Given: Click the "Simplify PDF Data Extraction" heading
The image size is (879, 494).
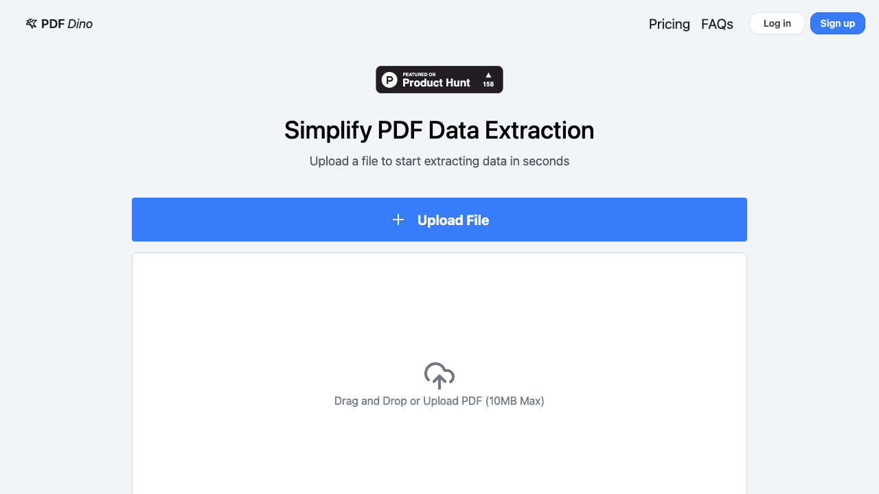Looking at the screenshot, I should 439,130.
